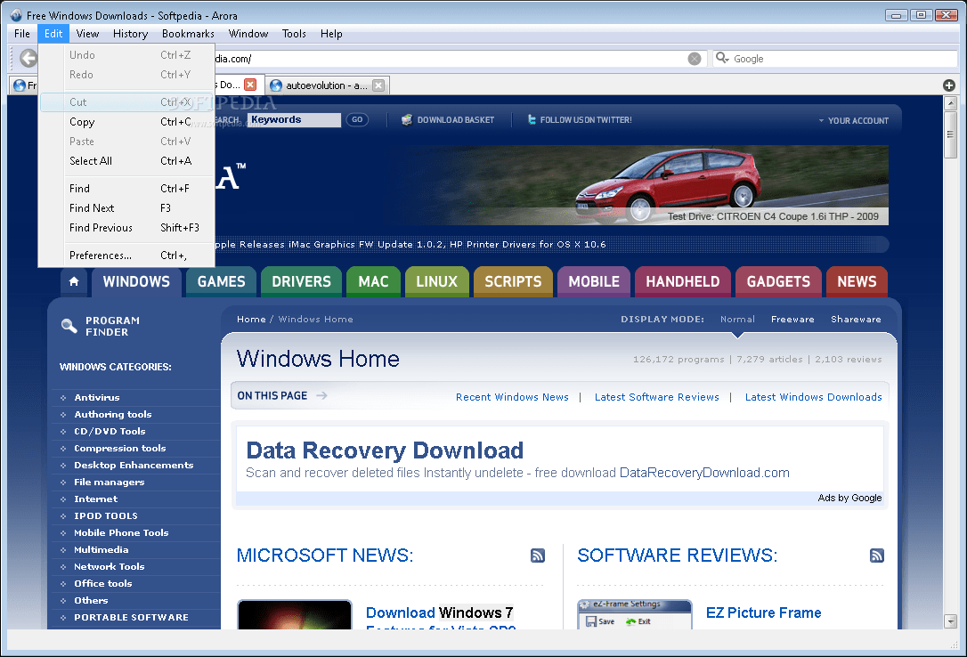967x657 pixels.
Task: Expand the Your Account dropdown
Action: click(x=854, y=121)
